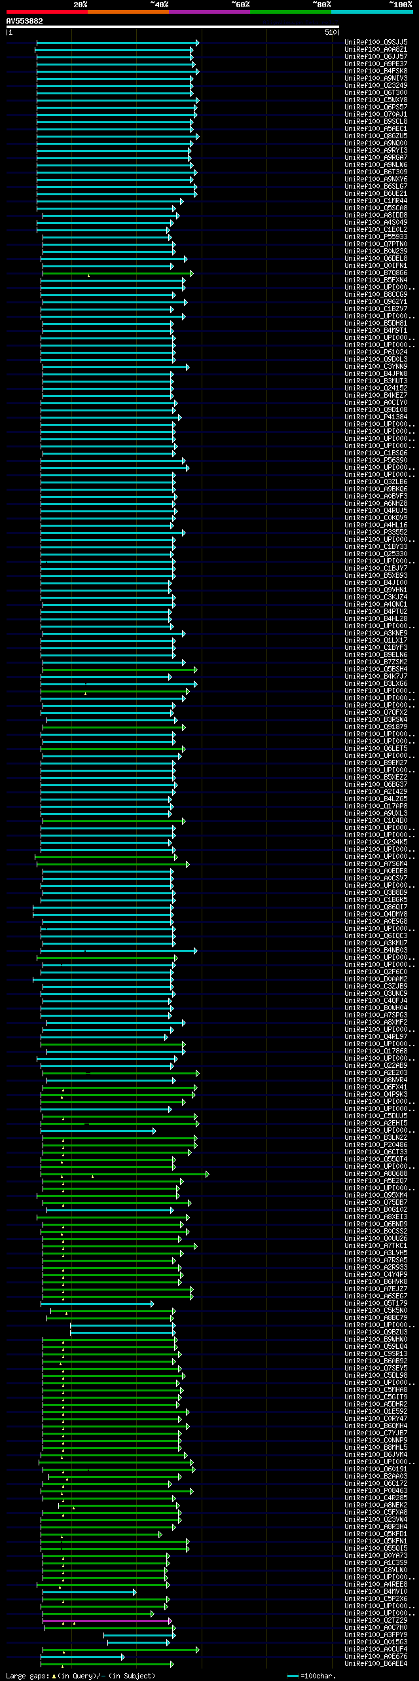Image resolution: width=419 pixels, height=1681 pixels.
Task: Click the green alignment bar for UniRef100_A0CUF4
Action: click(x=121, y=1650)
